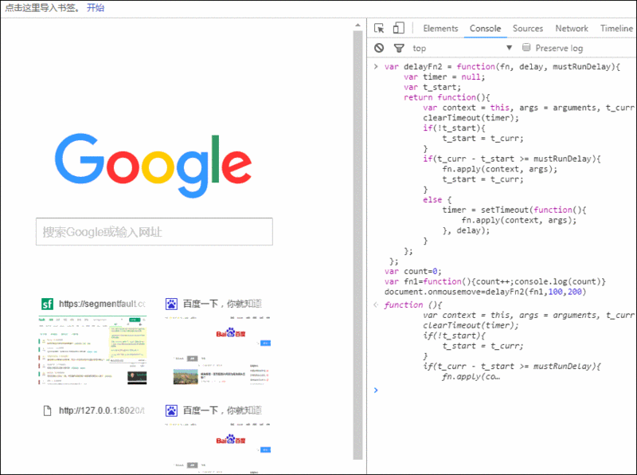Open first 百度一下，你就知道 tile title

222,304
